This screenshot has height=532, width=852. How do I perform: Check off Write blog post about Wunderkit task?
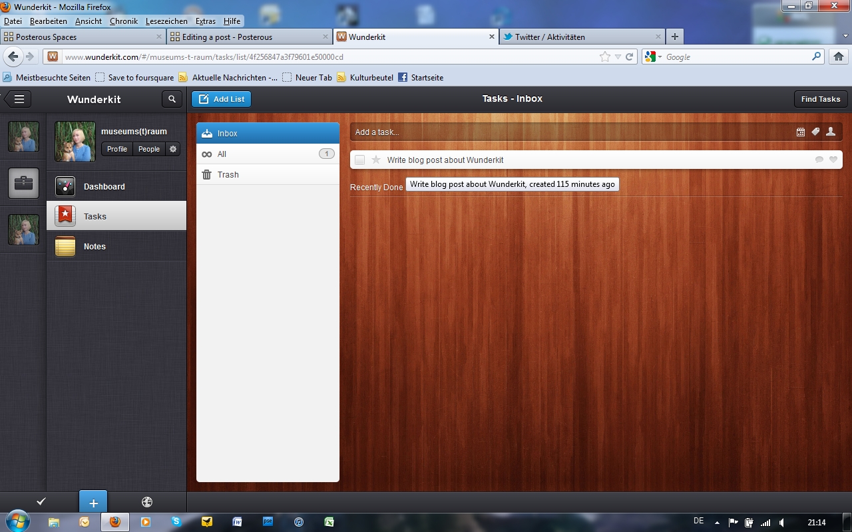(x=359, y=160)
